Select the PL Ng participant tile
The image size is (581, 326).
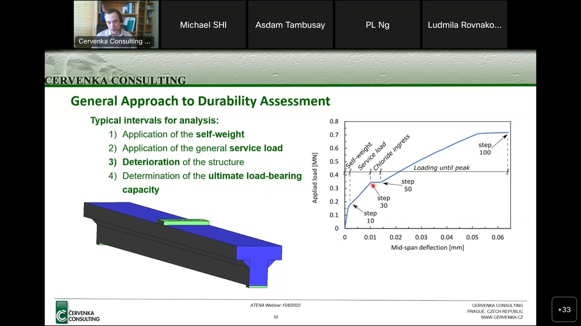[x=378, y=24]
